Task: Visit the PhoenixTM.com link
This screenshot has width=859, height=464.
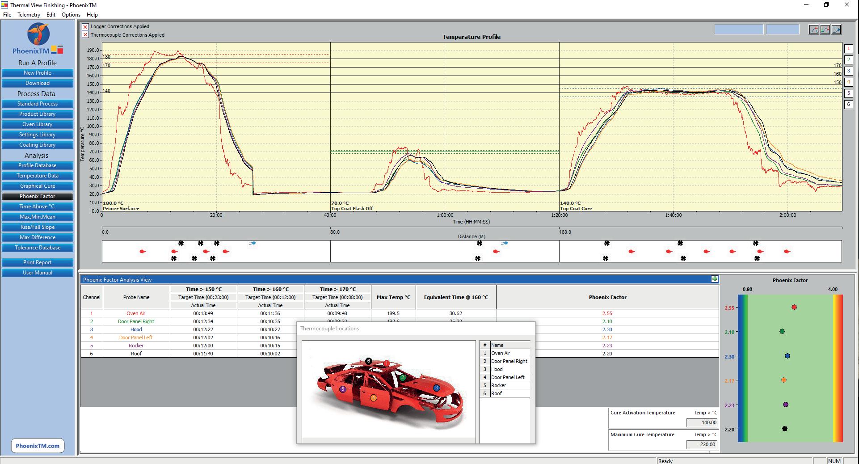Action: pyautogui.click(x=38, y=446)
